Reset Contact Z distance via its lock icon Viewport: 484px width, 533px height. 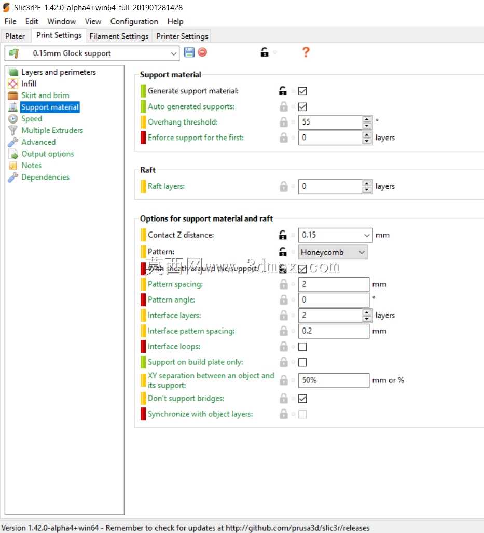282,235
